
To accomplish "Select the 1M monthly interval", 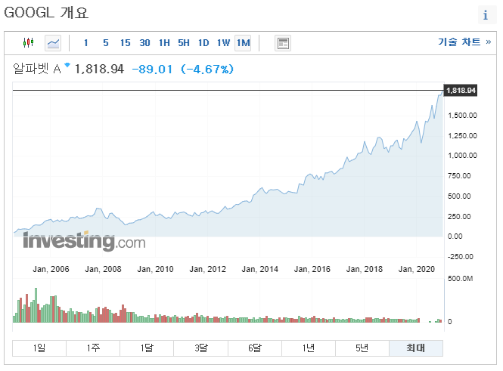I will 243,43.
